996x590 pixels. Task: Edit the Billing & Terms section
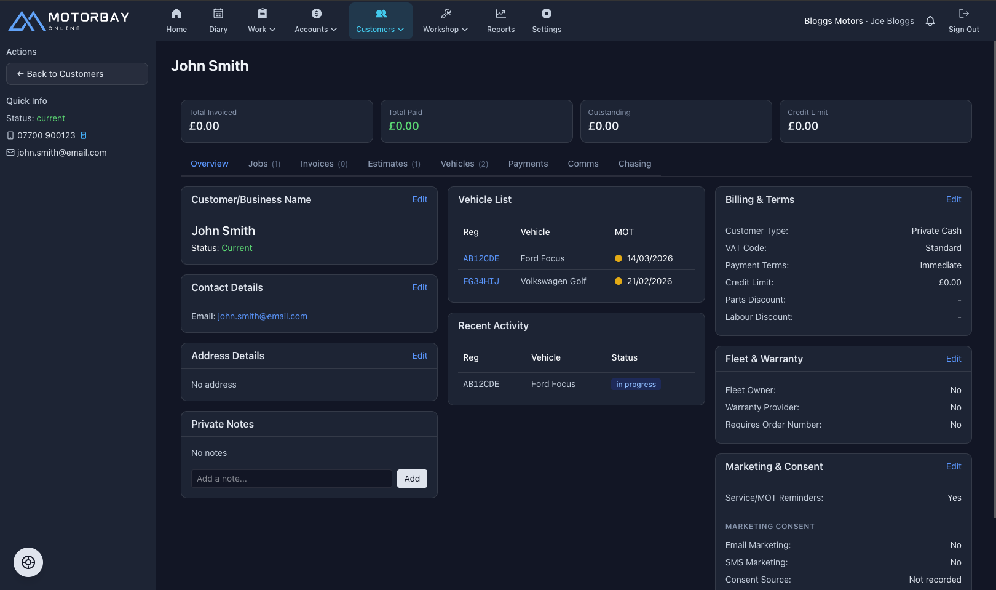[953, 199]
